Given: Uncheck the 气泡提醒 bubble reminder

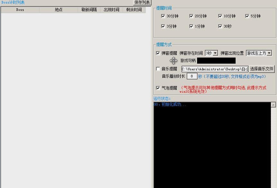Looking at the screenshot, I should click(x=158, y=88).
